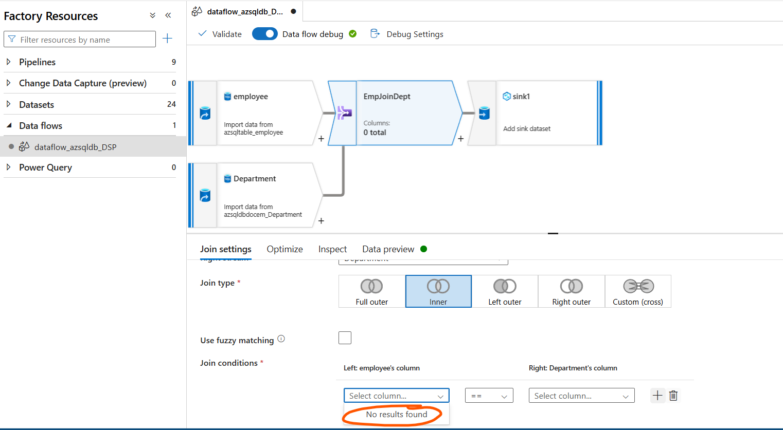783x430 pixels.
Task: Open the Data preview tab
Action: (388, 249)
